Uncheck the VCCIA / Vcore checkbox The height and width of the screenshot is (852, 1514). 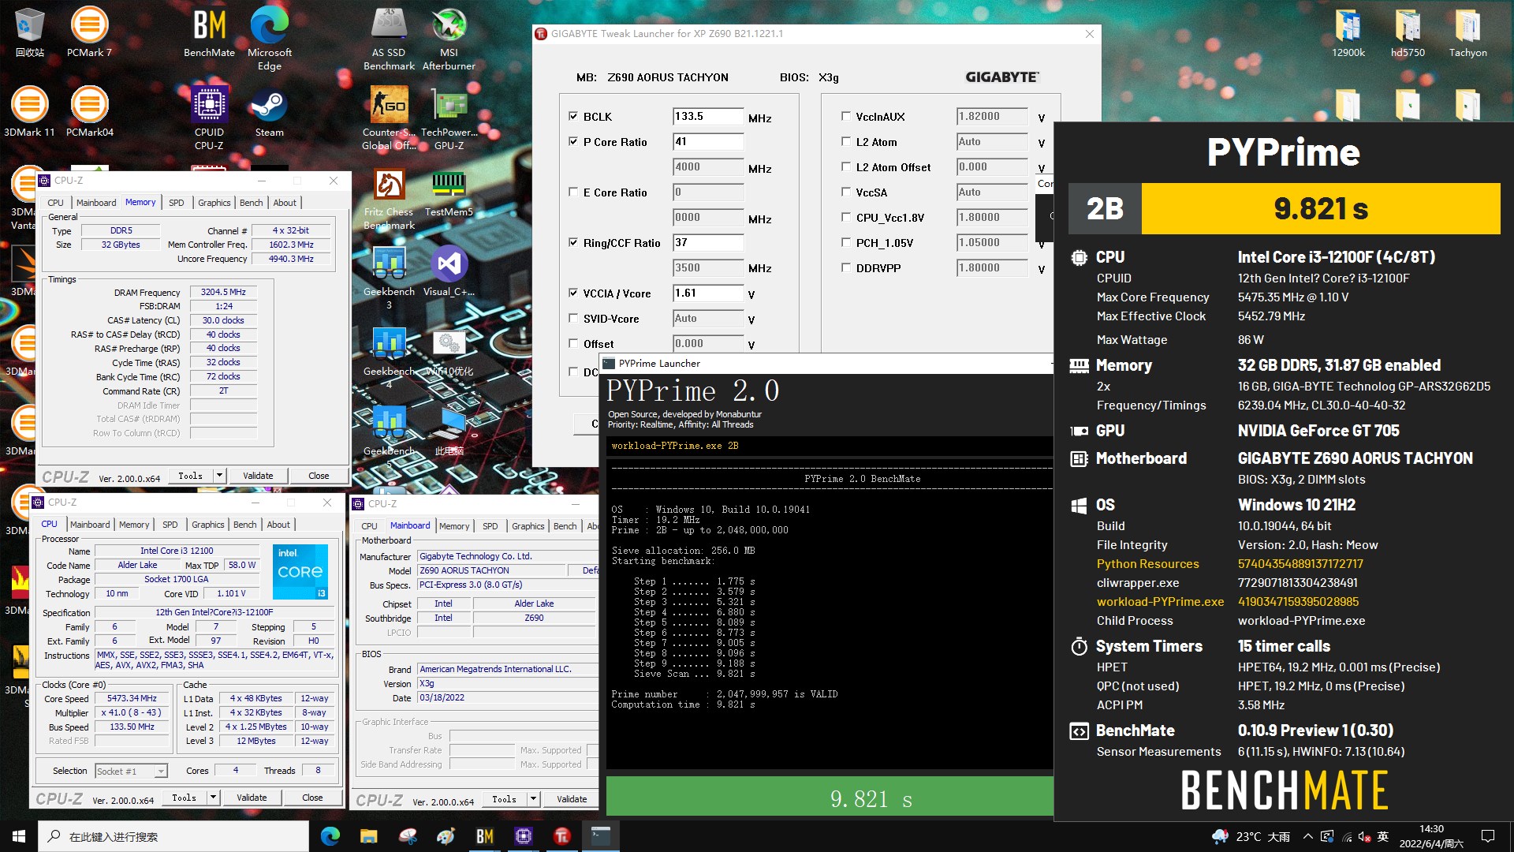click(x=573, y=293)
